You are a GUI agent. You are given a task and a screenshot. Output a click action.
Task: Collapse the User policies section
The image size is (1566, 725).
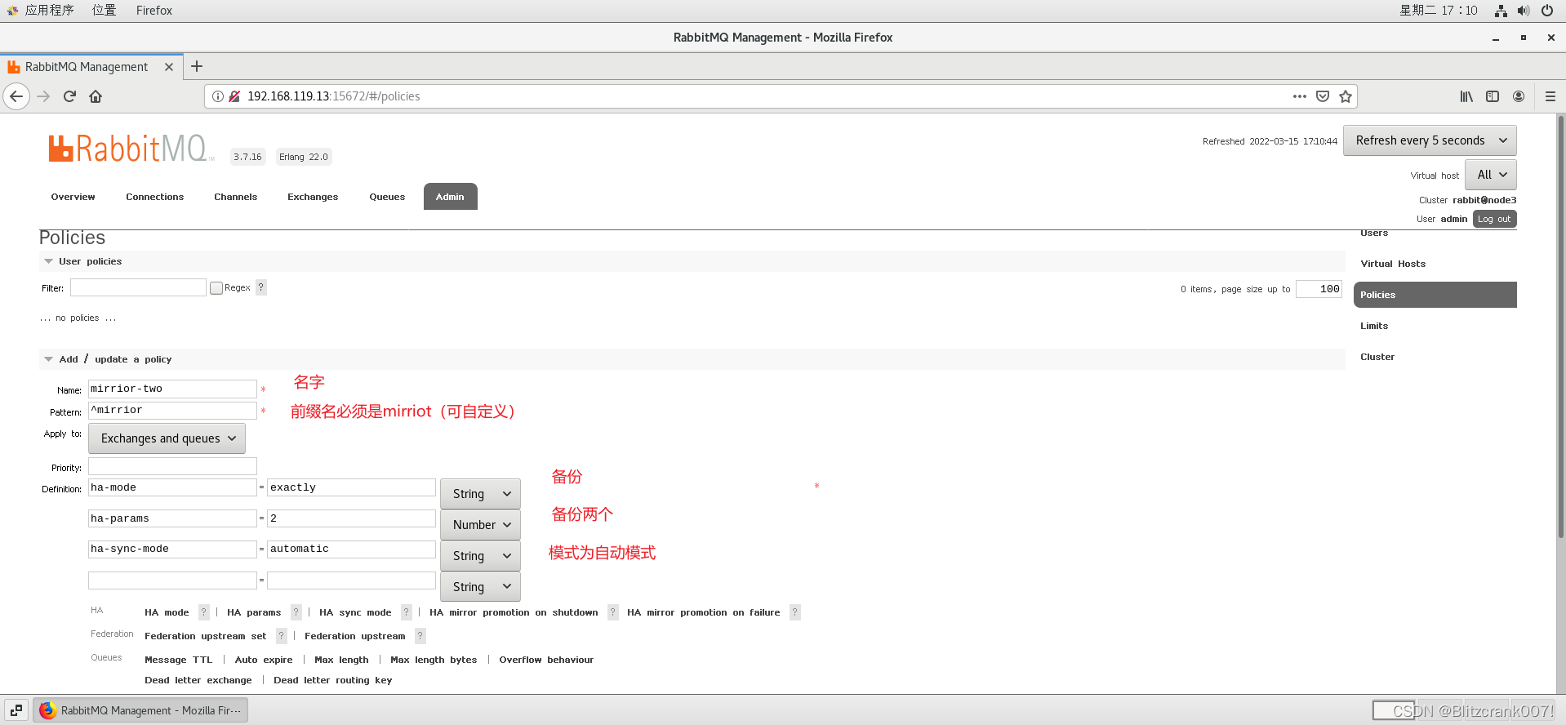[90, 261]
